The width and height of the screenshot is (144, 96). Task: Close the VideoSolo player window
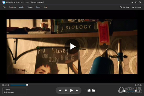click(140, 2)
